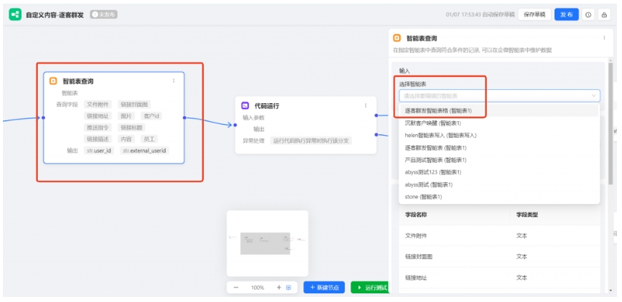Click the blue 发布 button
Image resolution: width=622 pixels, height=302 pixels.
click(566, 15)
